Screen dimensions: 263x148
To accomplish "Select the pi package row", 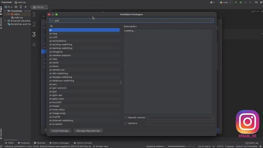I will pos(84,30).
